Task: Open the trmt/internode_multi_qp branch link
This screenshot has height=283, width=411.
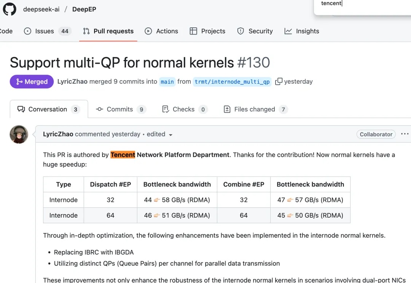Action: coord(232,82)
